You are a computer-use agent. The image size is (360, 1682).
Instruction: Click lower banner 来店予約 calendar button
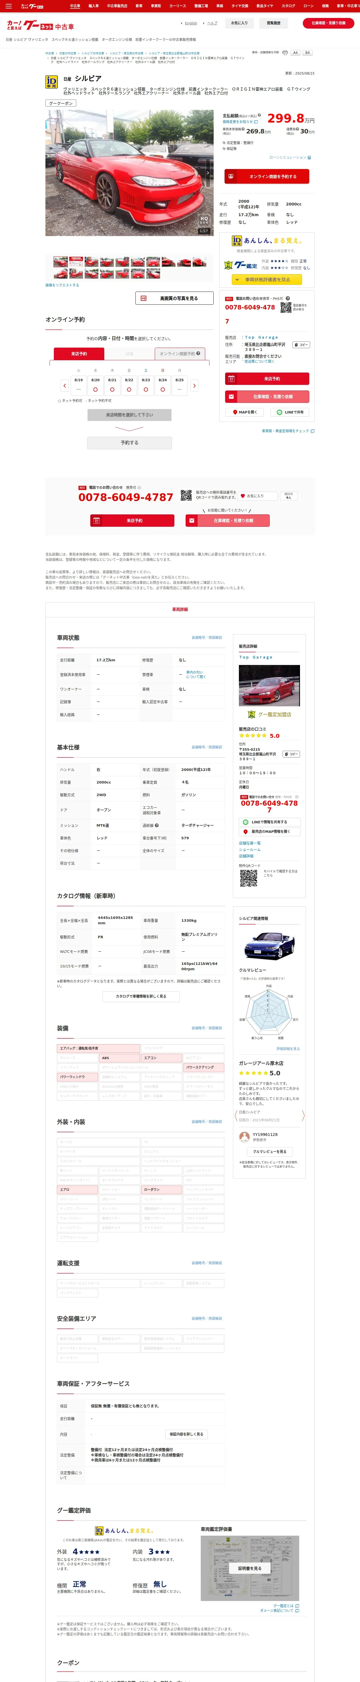[x=132, y=520]
